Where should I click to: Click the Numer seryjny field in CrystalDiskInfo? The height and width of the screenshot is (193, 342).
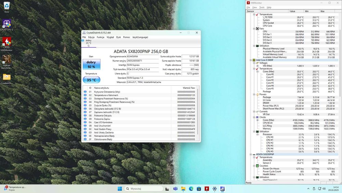143,61
